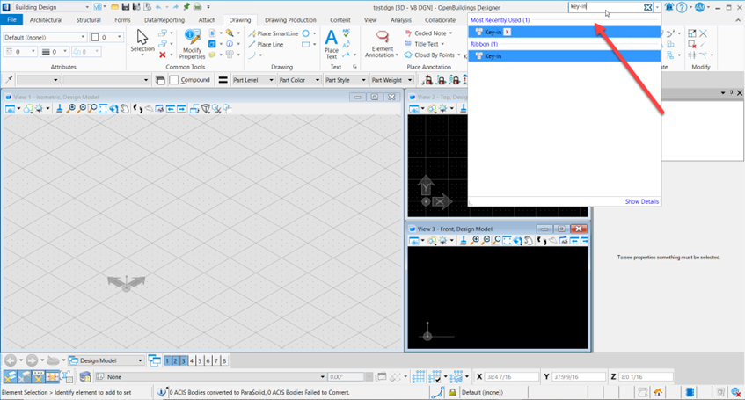Remove recent Key-in entry with red x

[x=507, y=32]
